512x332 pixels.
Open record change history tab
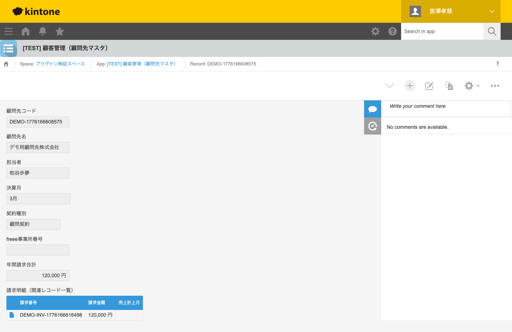pyautogui.click(x=373, y=126)
